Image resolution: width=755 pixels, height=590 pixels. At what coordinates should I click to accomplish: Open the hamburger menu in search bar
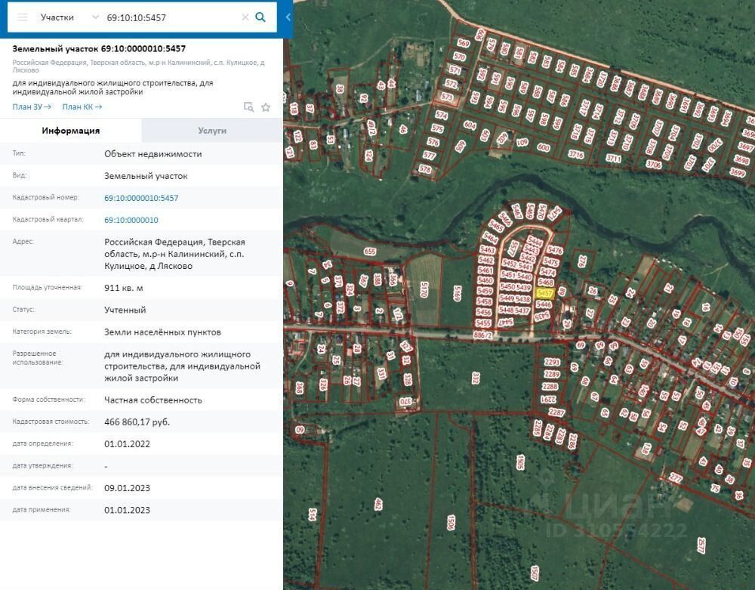click(23, 17)
